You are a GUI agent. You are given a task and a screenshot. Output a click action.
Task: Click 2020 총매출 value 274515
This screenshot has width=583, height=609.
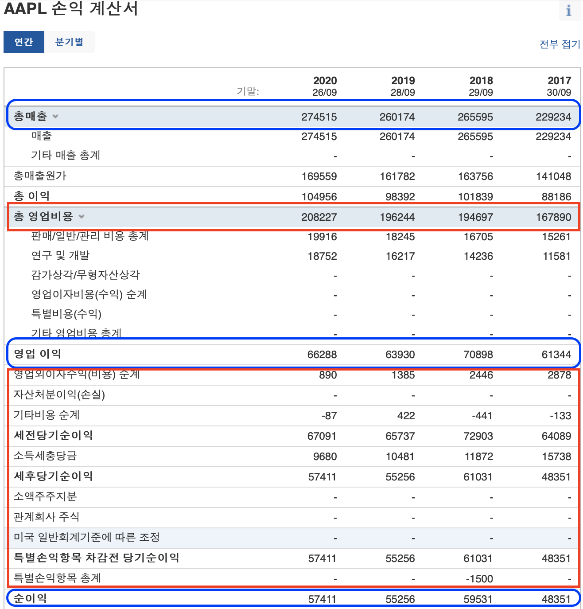pos(319,117)
